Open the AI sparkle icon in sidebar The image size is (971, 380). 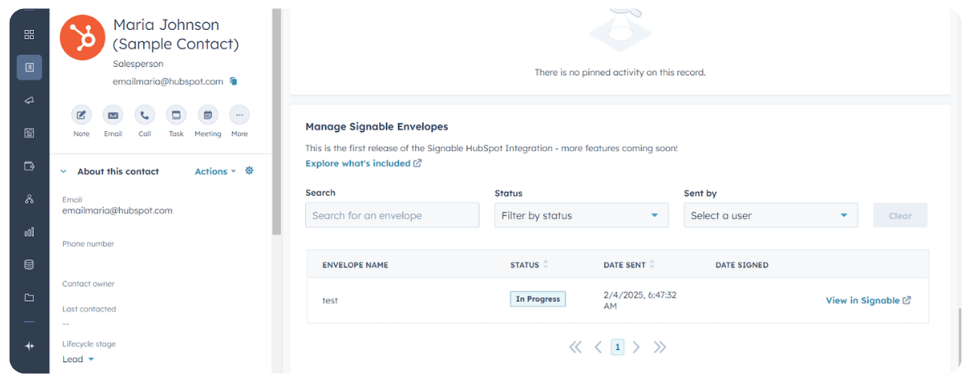[x=29, y=346]
